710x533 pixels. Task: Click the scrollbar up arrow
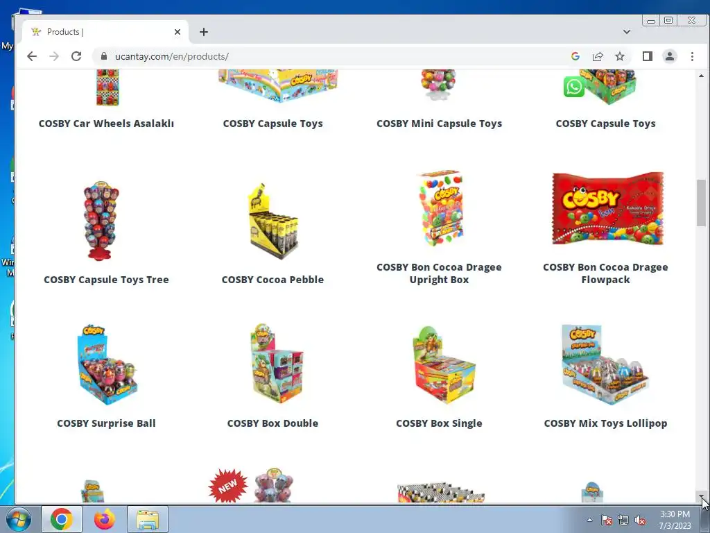click(702, 76)
